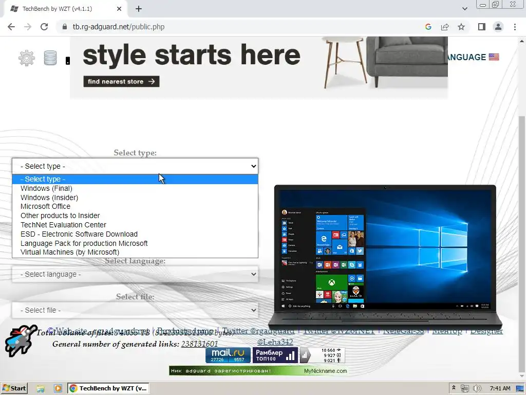
Task: Reload the current page
Action: pyautogui.click(x=44, y=27)
